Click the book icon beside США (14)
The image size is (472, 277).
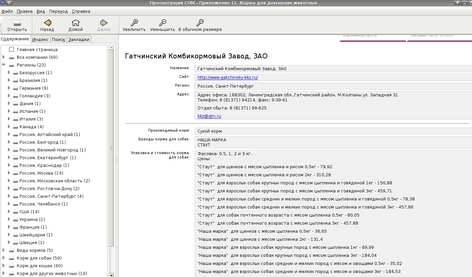pyautogui.click(x=15, y=212)
